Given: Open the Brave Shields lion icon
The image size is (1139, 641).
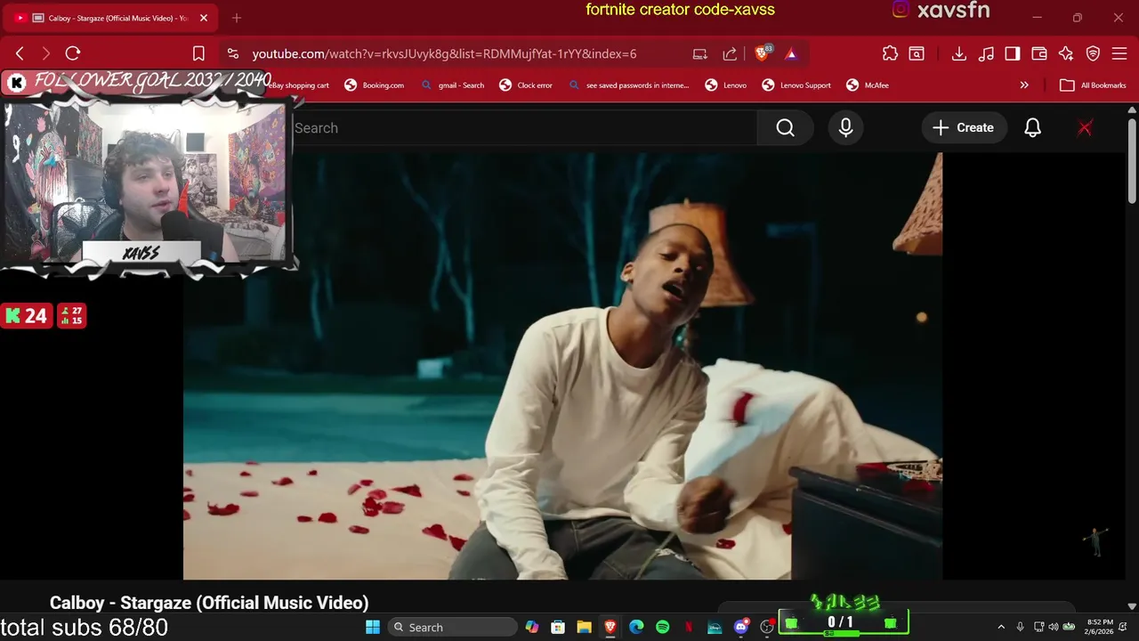Looking at the screenshot, I should [x=763, y=53].
